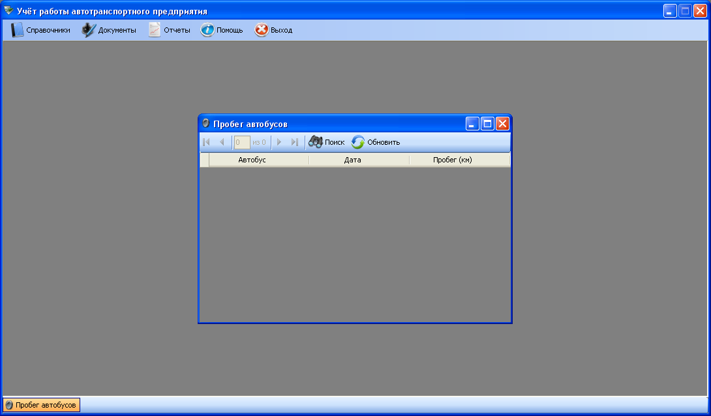
Task: Close the Пробег автобусов child window
Action: pyautogui.click(x=502, y=124)
